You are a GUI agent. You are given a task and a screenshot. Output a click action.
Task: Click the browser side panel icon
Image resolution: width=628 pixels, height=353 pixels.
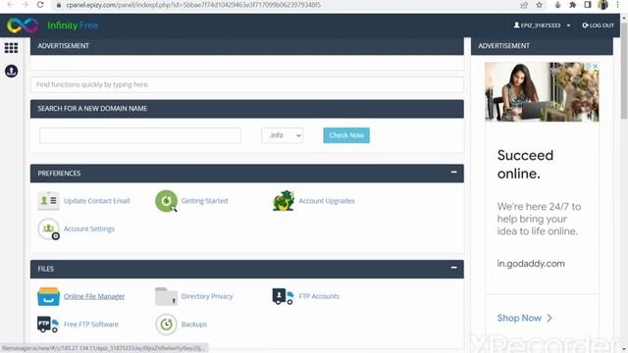[x=588, y=5]
